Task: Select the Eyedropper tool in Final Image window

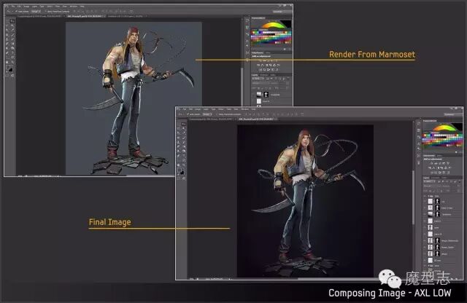Action: (184, 133)
